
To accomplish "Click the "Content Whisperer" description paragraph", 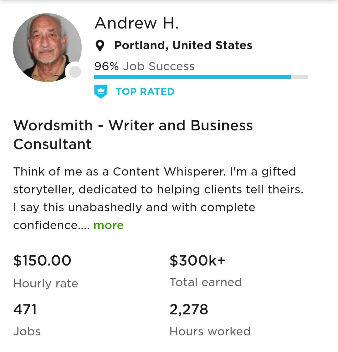I will (x=158, y=198).
